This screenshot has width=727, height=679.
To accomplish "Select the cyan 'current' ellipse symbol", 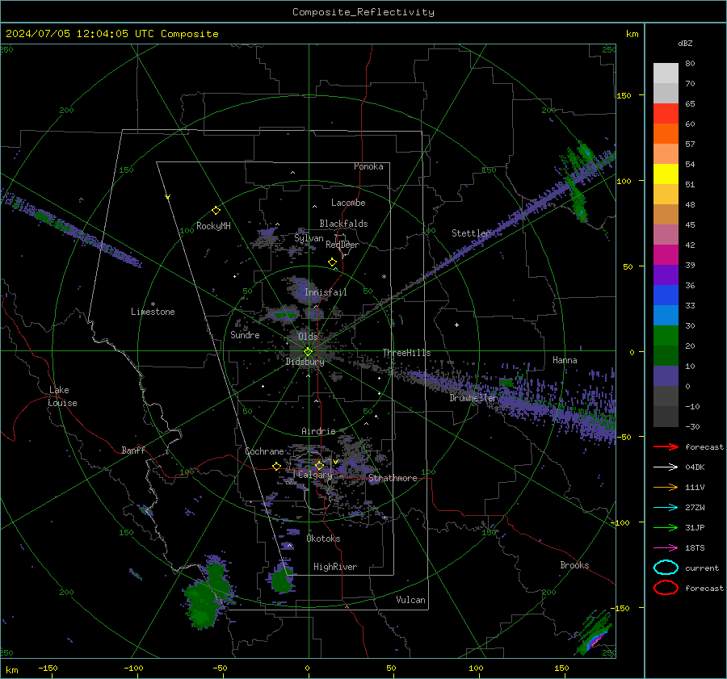I will click(x=666, y=568).
